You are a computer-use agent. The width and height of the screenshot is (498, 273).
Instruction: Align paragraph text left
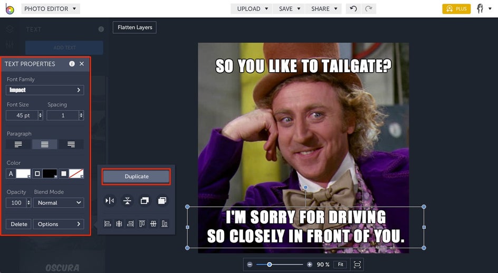click(x=18, y=144)
